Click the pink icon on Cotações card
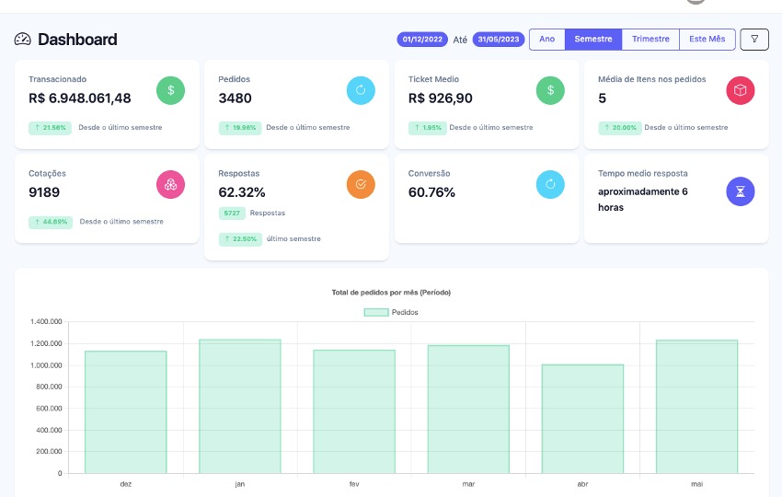The width and height of the screenshot is (782, 497). (170, 184)
